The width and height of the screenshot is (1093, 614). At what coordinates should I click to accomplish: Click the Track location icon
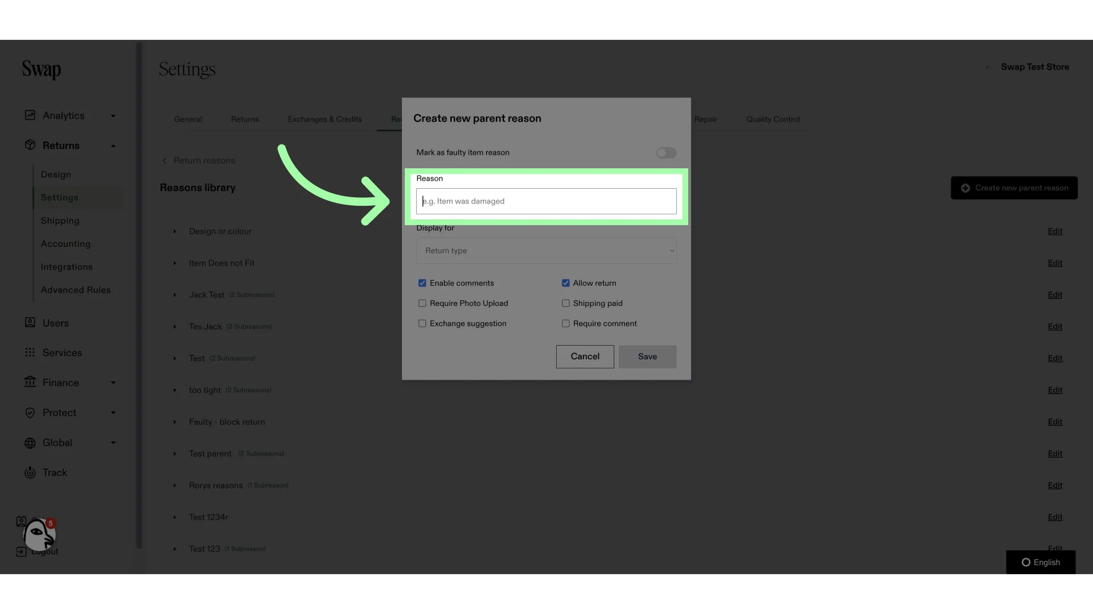click(30, 472)
